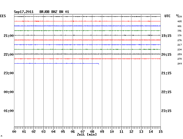Click the black seismic trace at 21:00

click(x=87, y=35)
